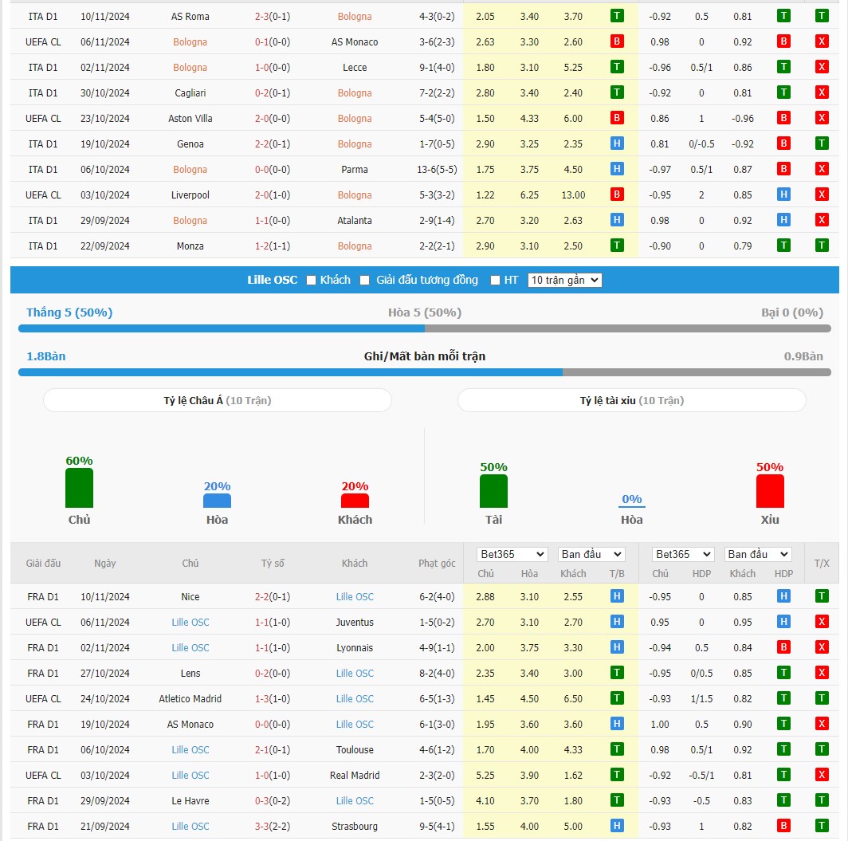Screen dimensions: 848x841
Task: Open the 1-3(1-0) score for Atletico Madrid match
Action: coord(273,699)
